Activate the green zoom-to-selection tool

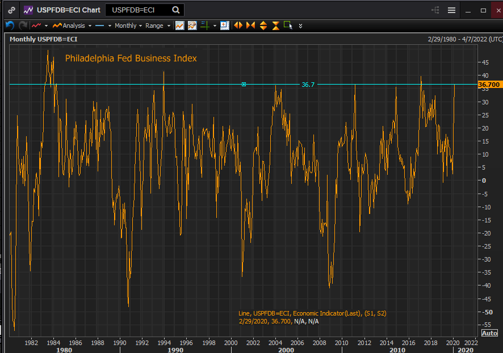[288, 26]
